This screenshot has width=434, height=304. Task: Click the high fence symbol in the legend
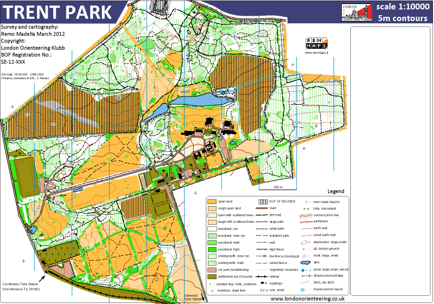point(263,249)
